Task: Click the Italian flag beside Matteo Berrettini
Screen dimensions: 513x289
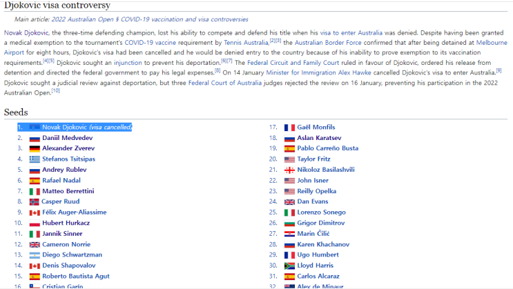Action: coord(35,192)
